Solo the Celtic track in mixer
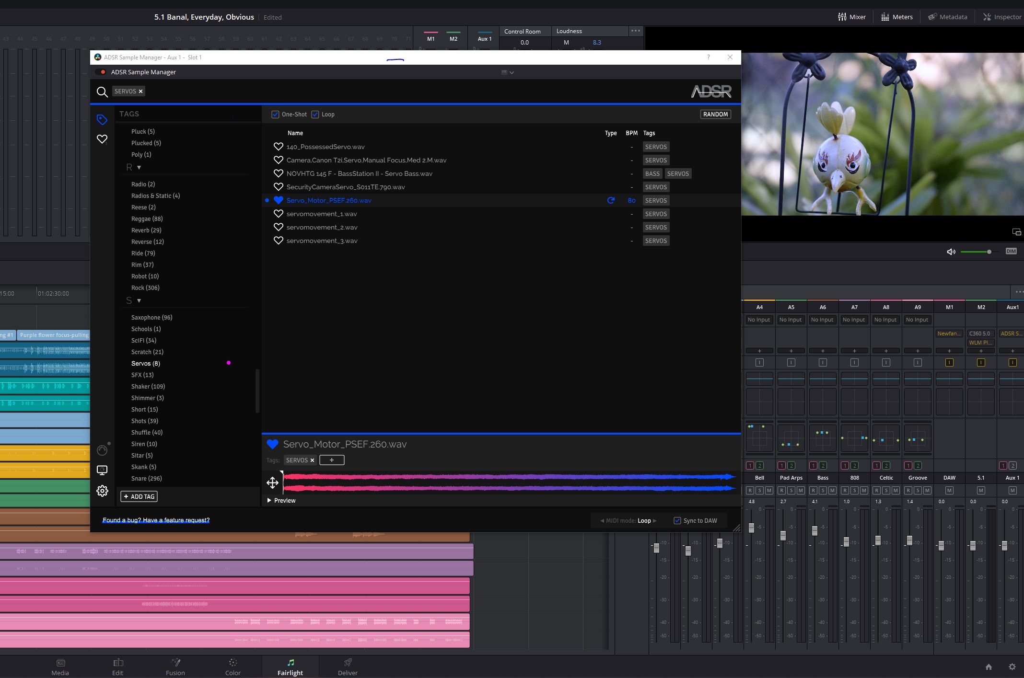 pyautogui.click(x=886, y=490)
